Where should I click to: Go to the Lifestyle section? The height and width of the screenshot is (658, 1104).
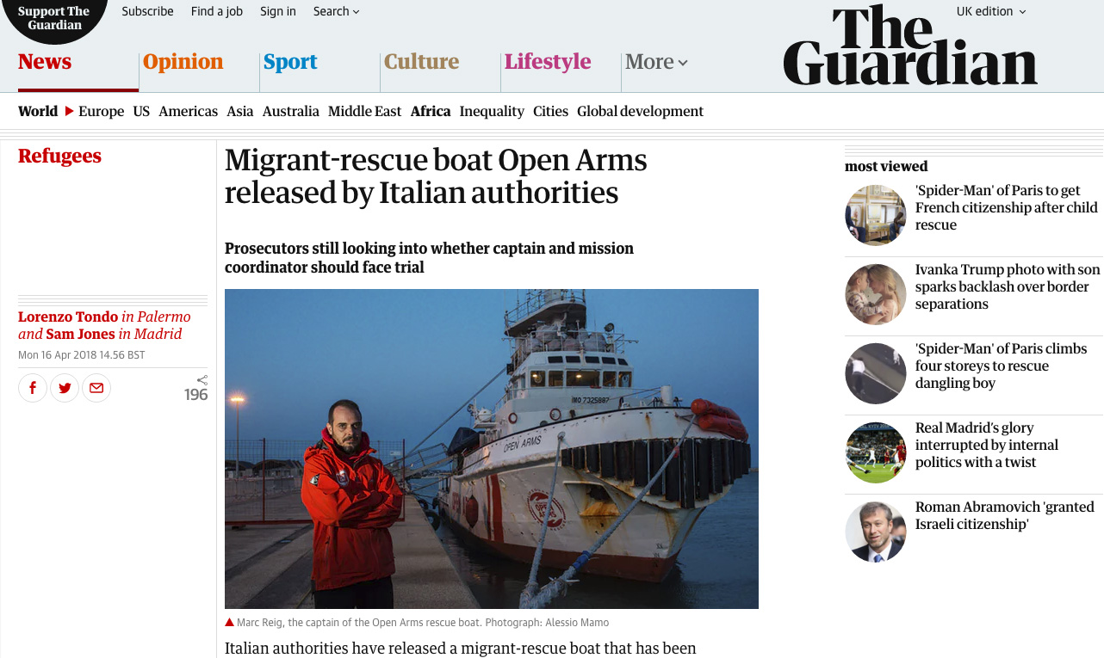tap(548, 62)
